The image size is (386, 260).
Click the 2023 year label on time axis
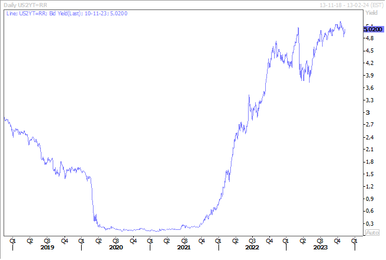(x=320, y=247)
